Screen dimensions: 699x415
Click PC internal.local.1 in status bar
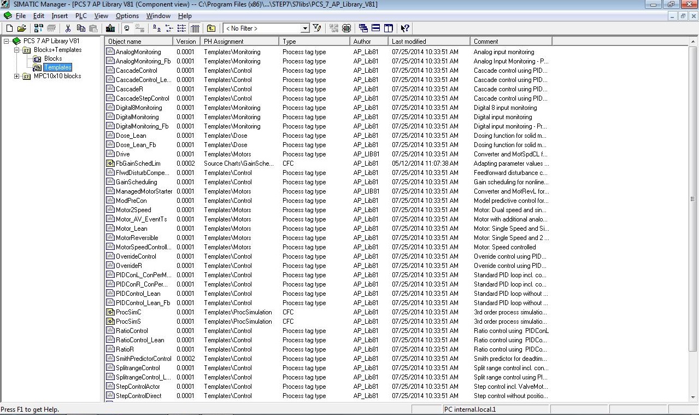click(x=470, y=409)
